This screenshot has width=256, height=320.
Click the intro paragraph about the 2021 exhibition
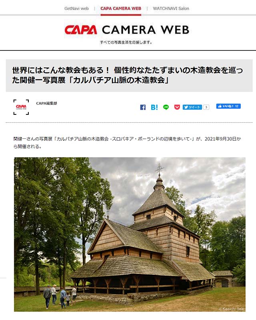point(127,142)
